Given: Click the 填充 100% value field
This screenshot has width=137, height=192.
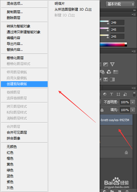Looking at the screenshot, I should [x=125, y=110].
